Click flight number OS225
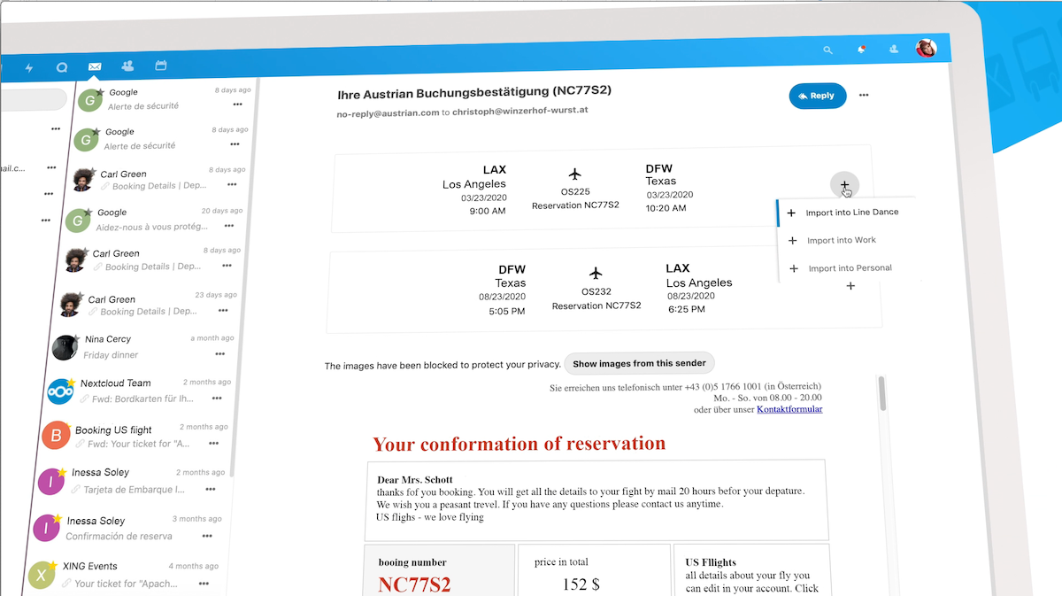The image size is (1062, 596). pyautogui.click(x=574, y=191)
